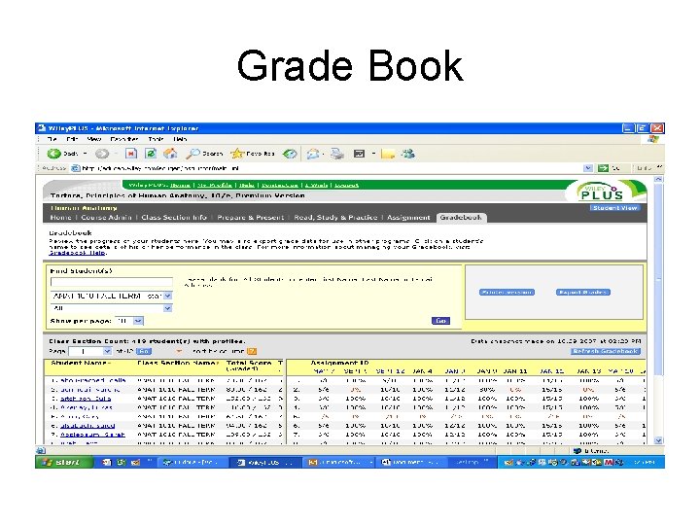Click the orange question mark help icon
This screenshot has width=700, height=525.
point(252,351)
